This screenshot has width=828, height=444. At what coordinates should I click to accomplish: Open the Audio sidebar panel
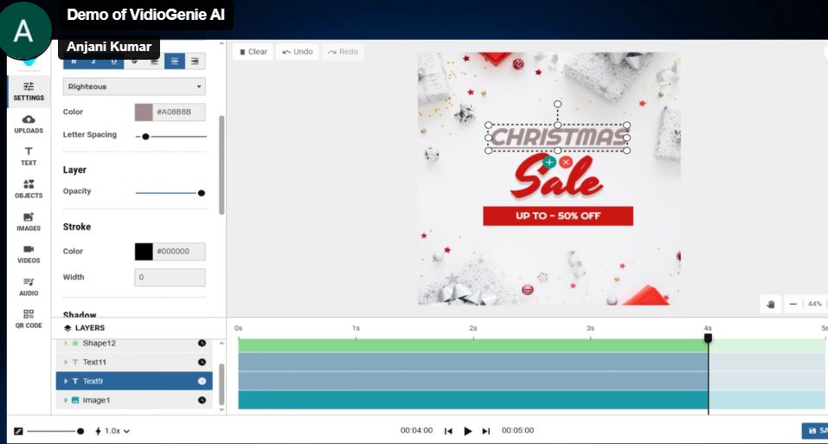point(29,286)
